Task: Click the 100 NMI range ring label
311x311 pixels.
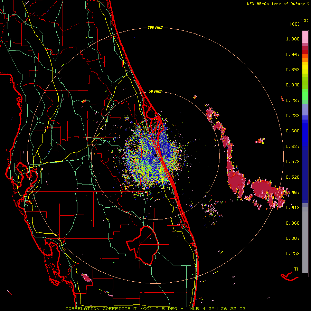Action: pyautogui.click(x=155, y=27)
